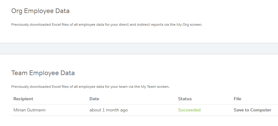Click the 'about 1 month ago' date
278x126 pixels.
pyautogui.click(x=108, y=110)
